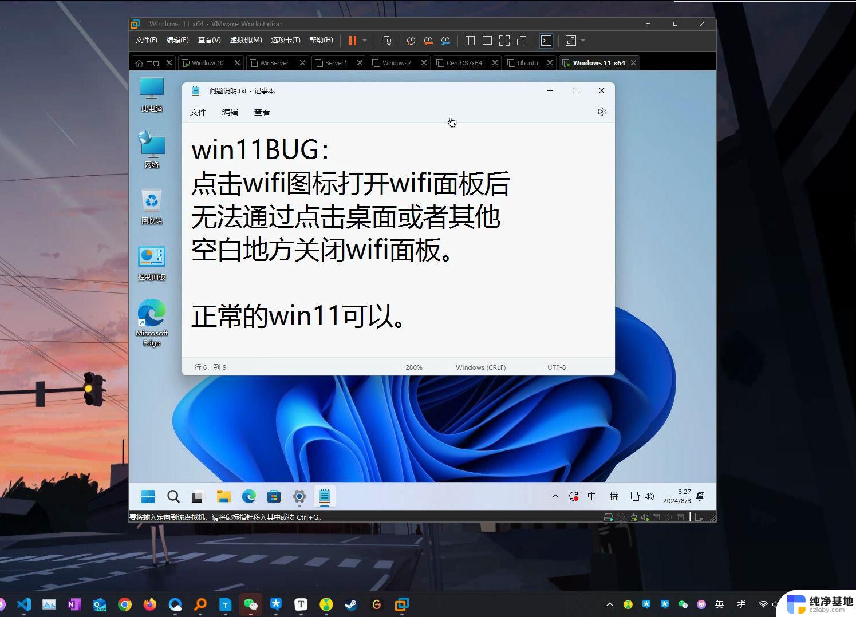Open the snapshot manager wrench-clock icon
The width and height of the screenshot is (856, 617).
[445, 41]
